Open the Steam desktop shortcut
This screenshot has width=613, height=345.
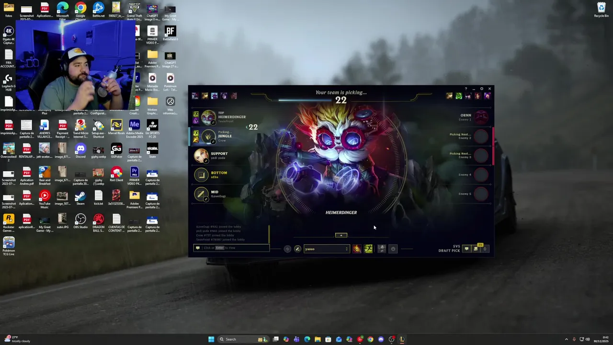pyautogui.click(x=80, y=198)
